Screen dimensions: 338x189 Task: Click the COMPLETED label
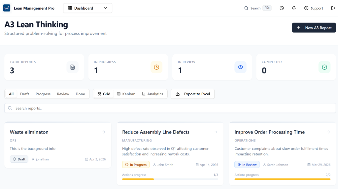(x=272, y=62)
